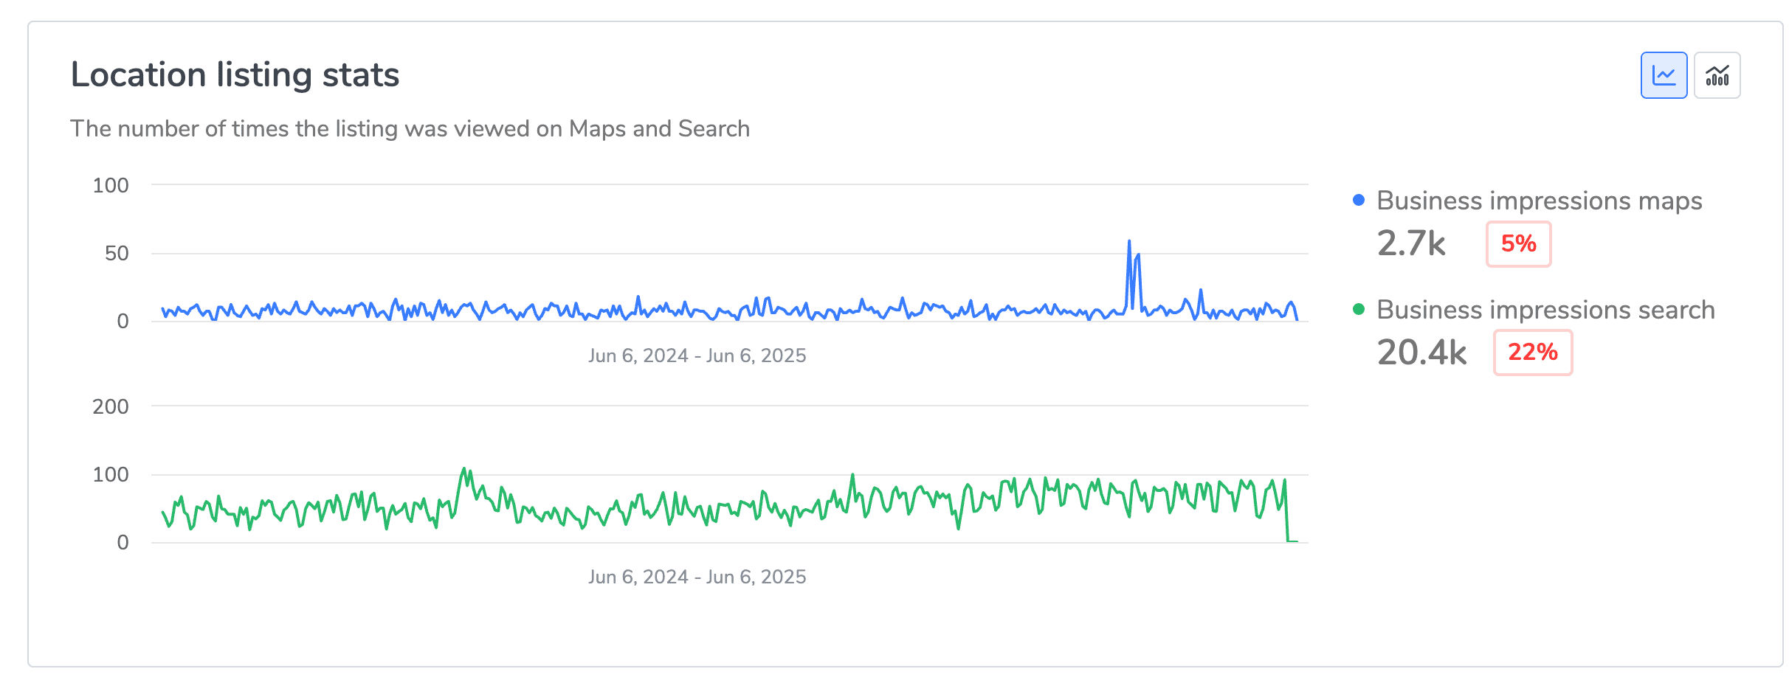Click the 200 axis label on search chart

(x=111, y=406)
